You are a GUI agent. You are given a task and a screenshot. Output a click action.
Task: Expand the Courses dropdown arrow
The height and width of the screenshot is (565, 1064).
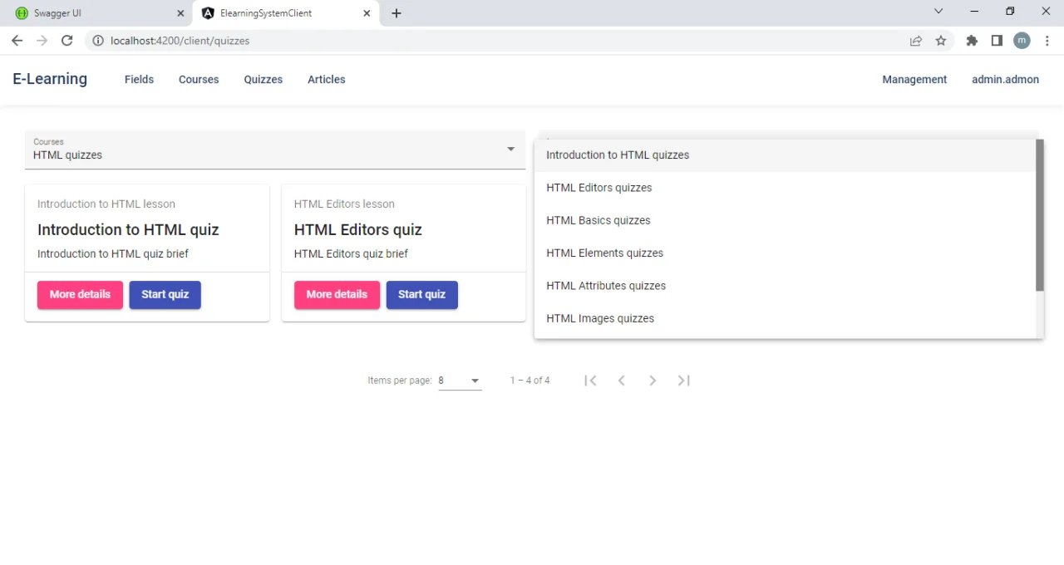(511, 150)
